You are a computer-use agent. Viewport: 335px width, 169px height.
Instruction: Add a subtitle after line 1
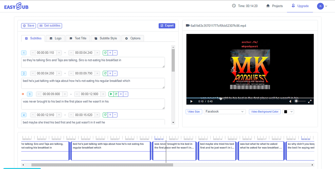pyautogui.click(x=110, y=53)
